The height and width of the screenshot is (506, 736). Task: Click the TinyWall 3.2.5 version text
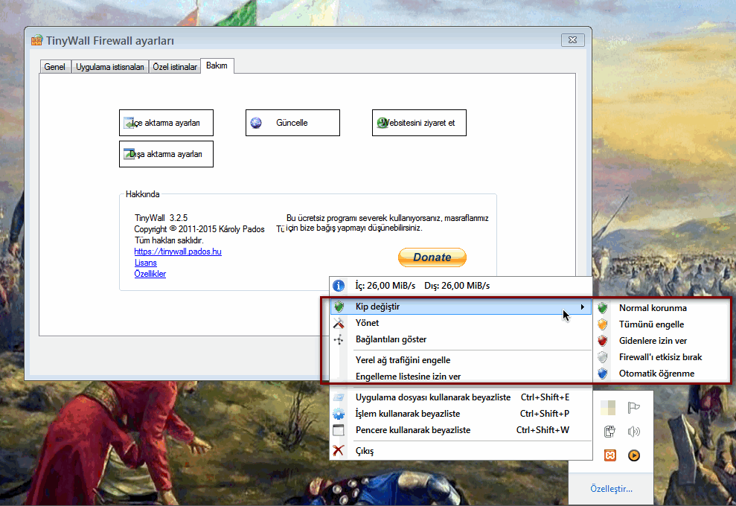161,218
